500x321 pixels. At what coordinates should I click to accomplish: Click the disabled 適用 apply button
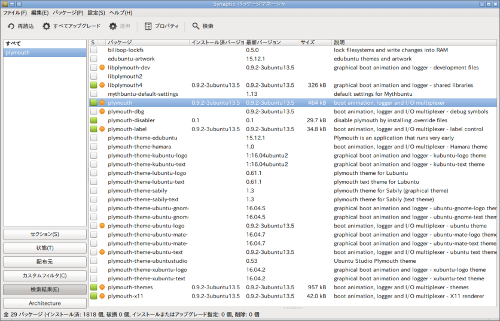pyautogui.click(x=120, y=26)
